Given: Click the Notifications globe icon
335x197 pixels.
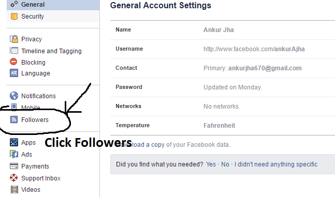Looking at the screenshot, I should point(14,96).
